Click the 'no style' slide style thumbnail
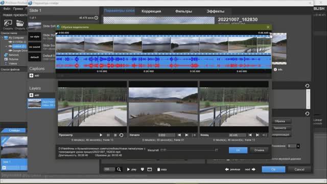Image resolution: width=327 pixels, height=184 pixels. (35, 36)
